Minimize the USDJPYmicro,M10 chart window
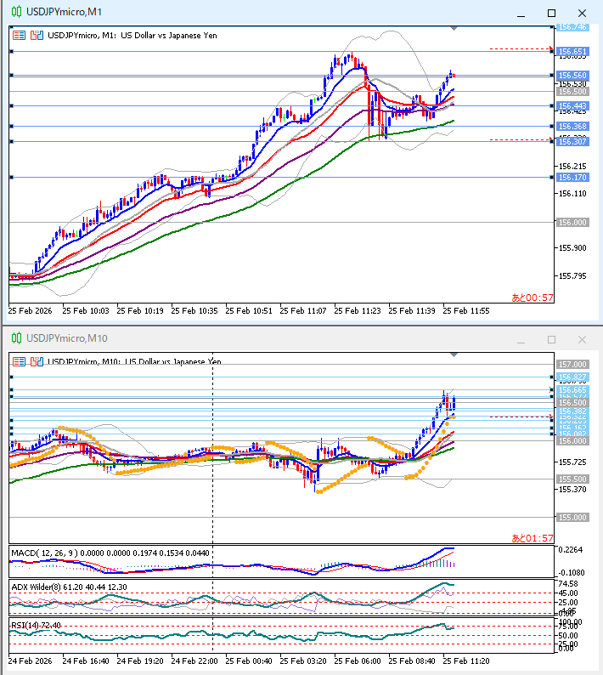 [x=521, y=338]
